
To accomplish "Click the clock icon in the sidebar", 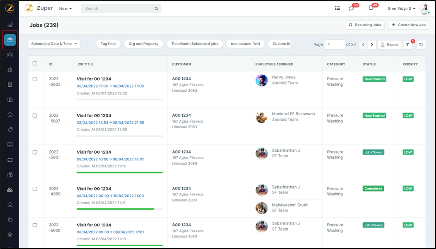I will click(x=10, y=115).
